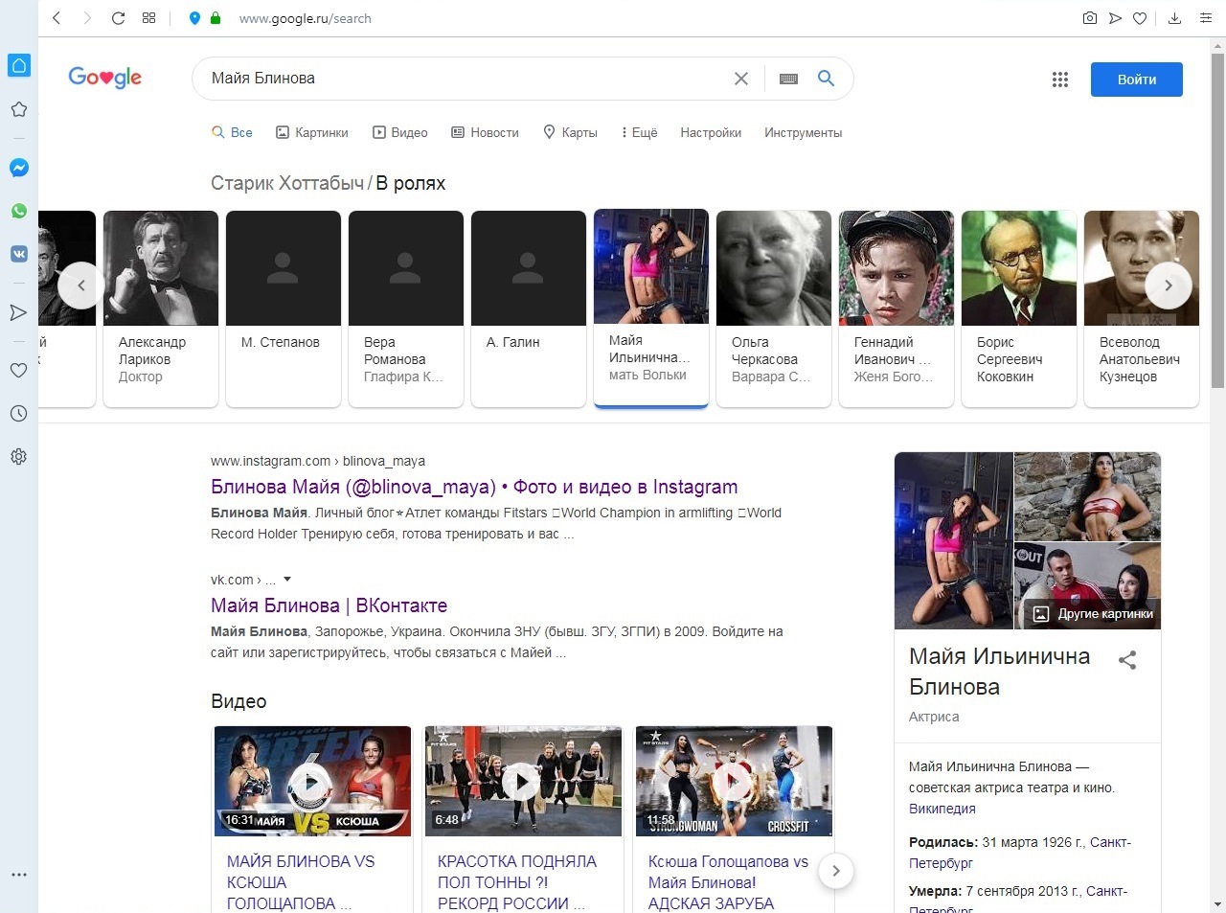Play the 6:48 КРАСОТКА ПОДНЯЛА video

pos(523,782)
